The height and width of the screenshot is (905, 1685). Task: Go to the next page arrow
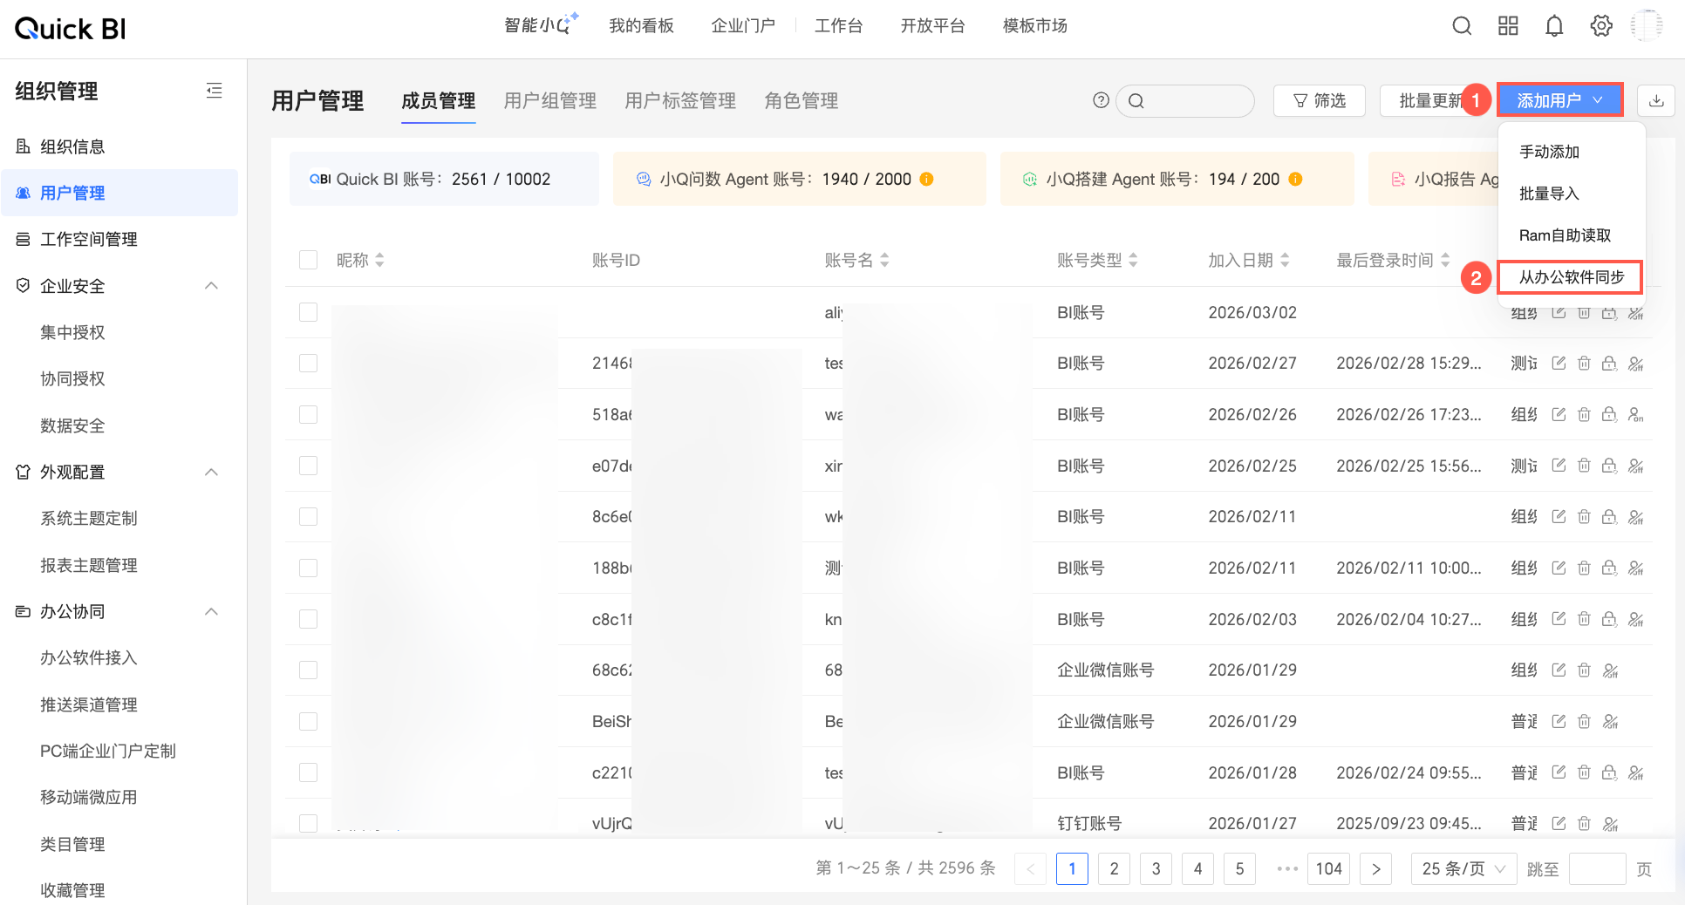tap(1375, 868)
